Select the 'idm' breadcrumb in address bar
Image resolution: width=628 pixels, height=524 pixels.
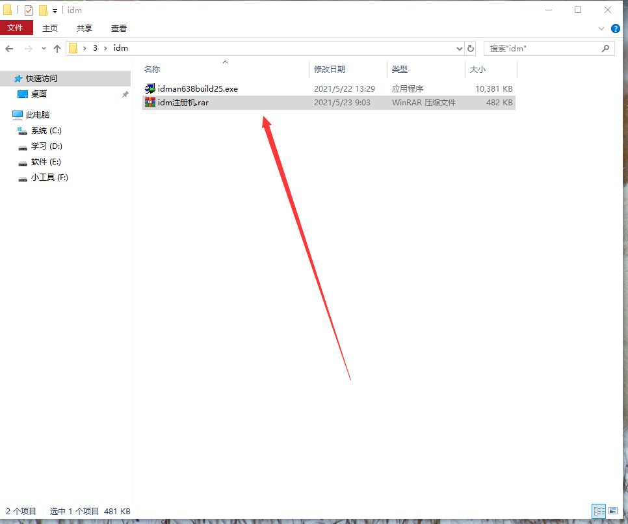click(120, 48)
